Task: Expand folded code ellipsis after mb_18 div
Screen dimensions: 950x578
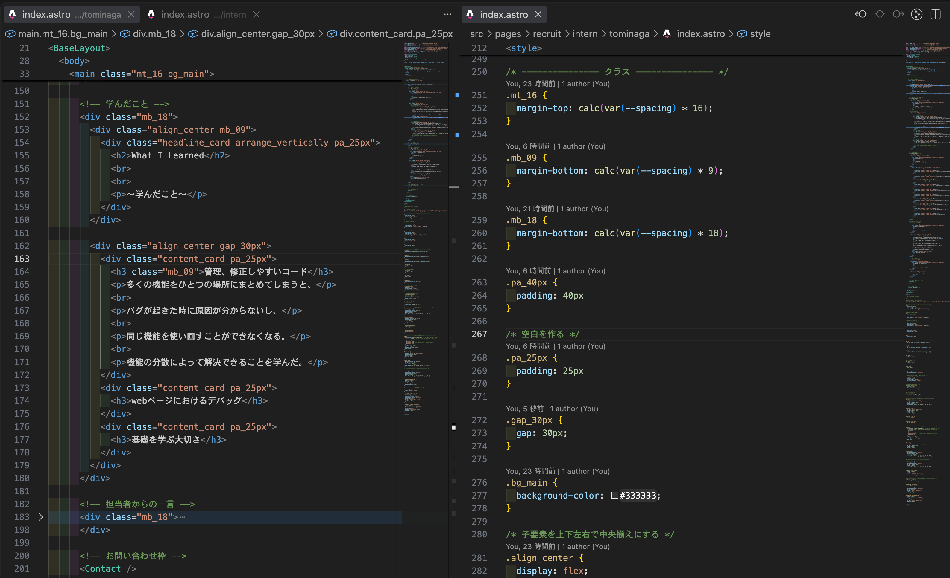Action: point(183,517)
